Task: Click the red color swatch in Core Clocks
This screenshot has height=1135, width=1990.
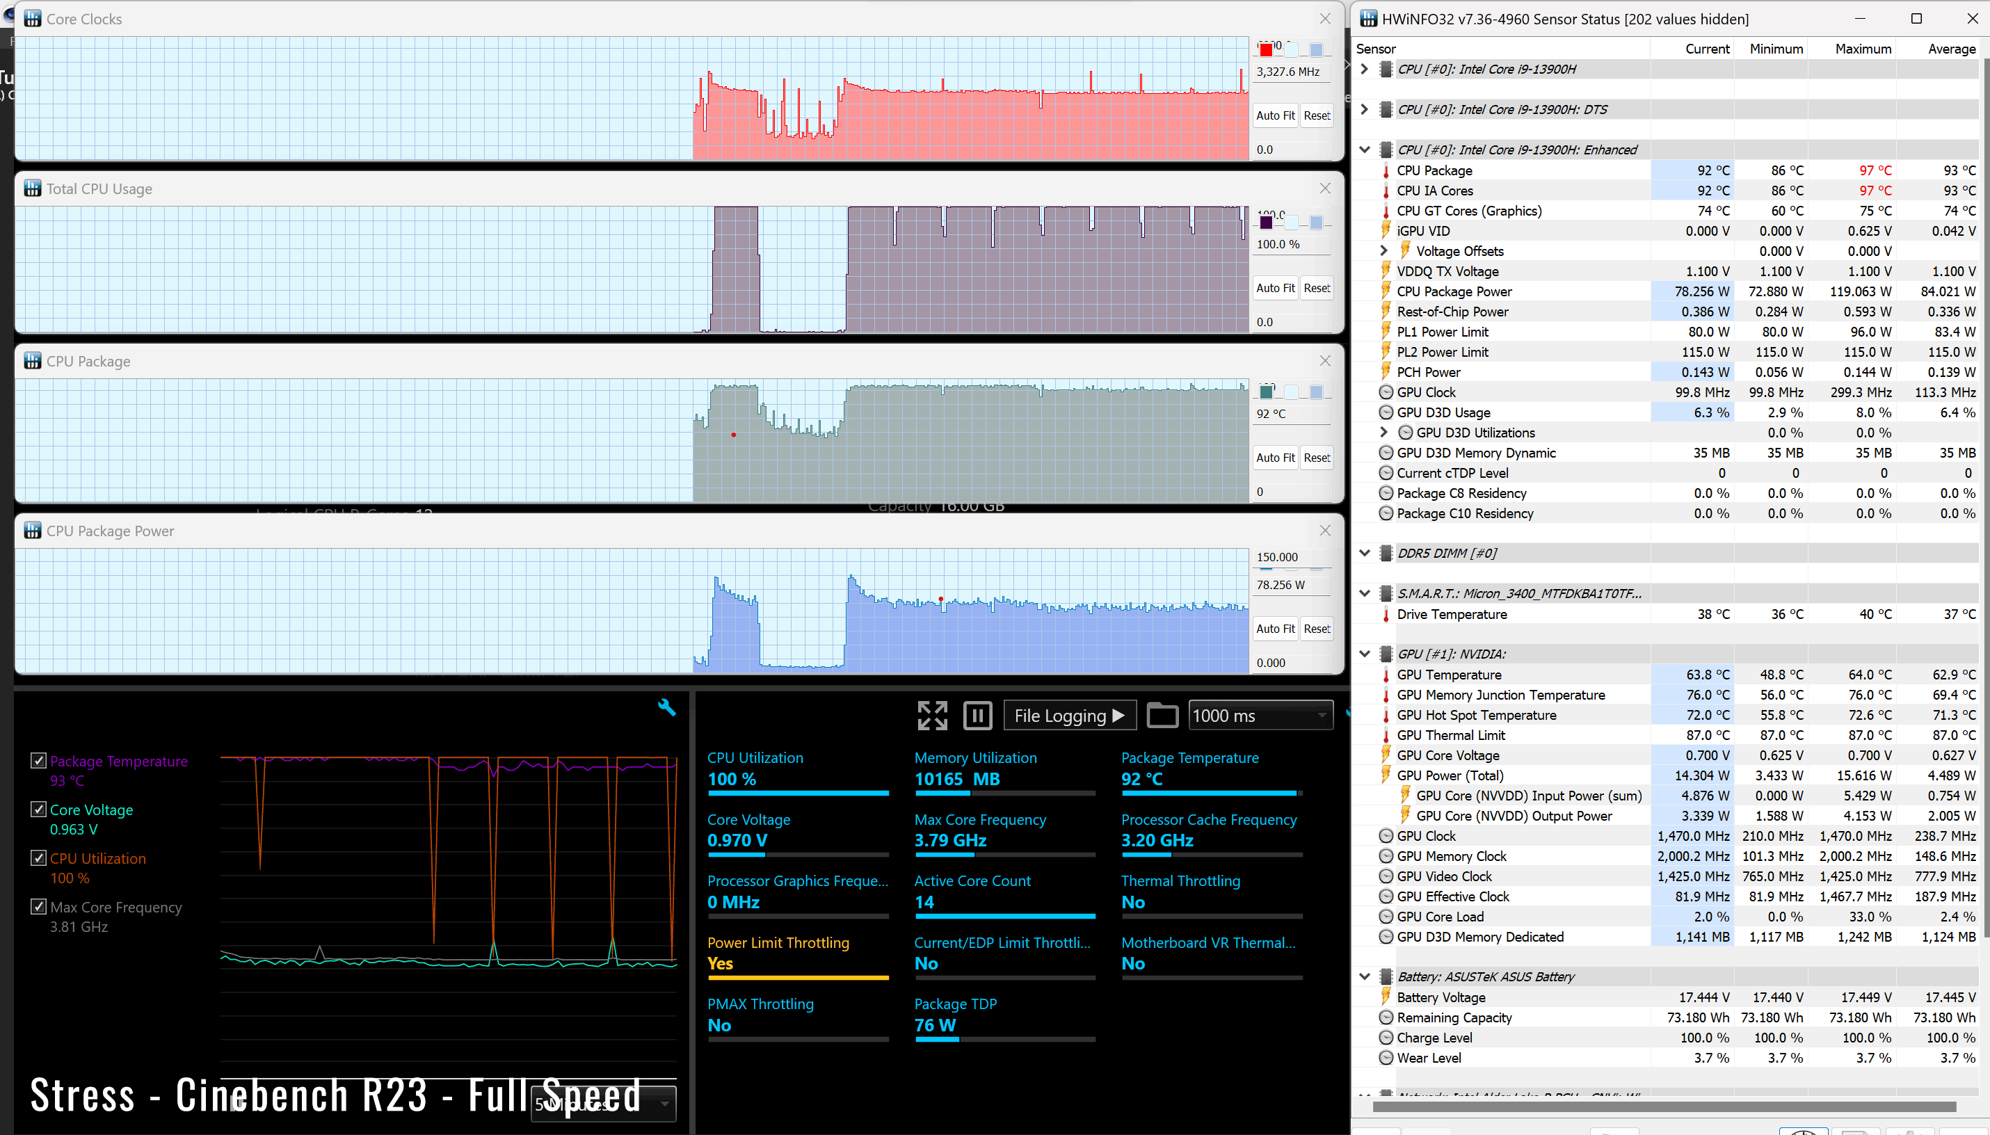Action: pyautogui.click(x=1266, y=50)
